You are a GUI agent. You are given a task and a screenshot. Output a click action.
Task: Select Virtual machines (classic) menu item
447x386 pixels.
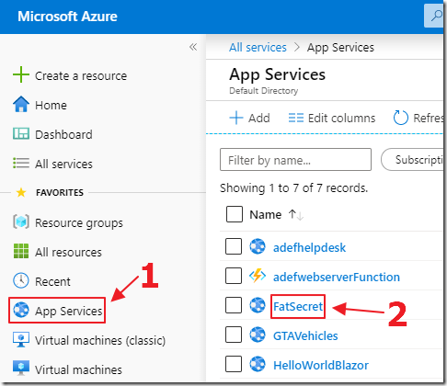[89, 340]
